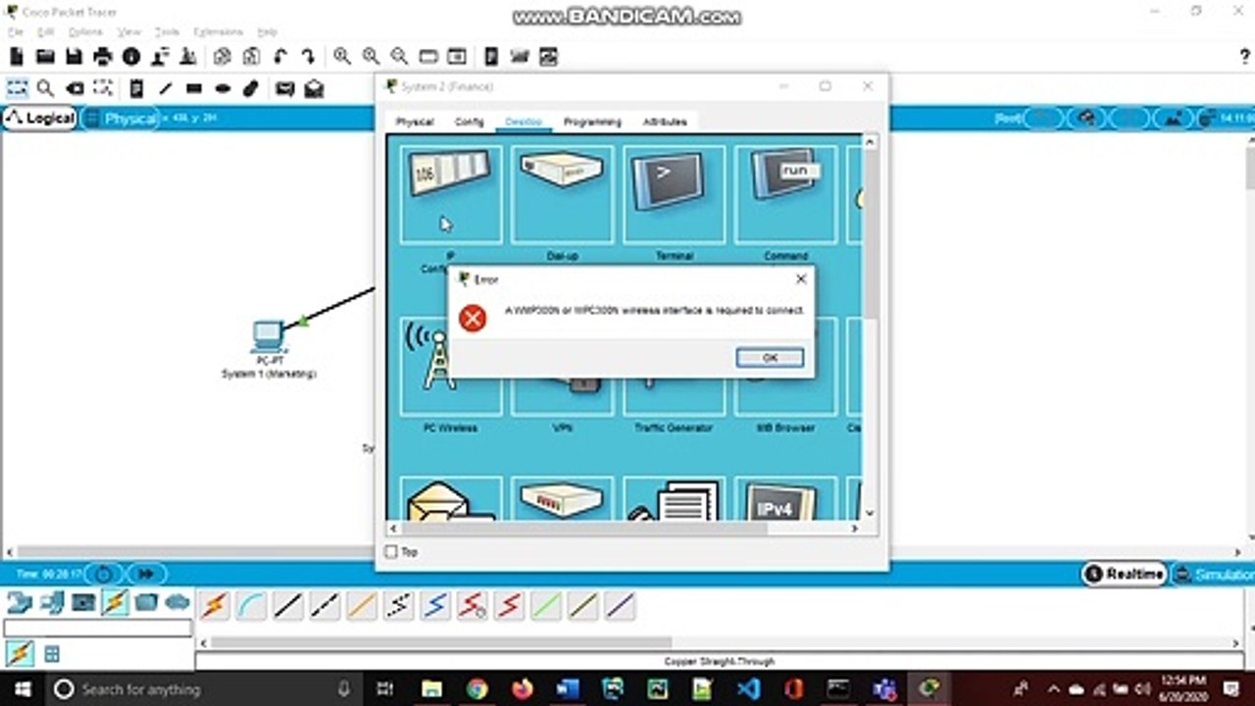
Task: Select the Coaxial blue zigzag cable
Action: 435,606
